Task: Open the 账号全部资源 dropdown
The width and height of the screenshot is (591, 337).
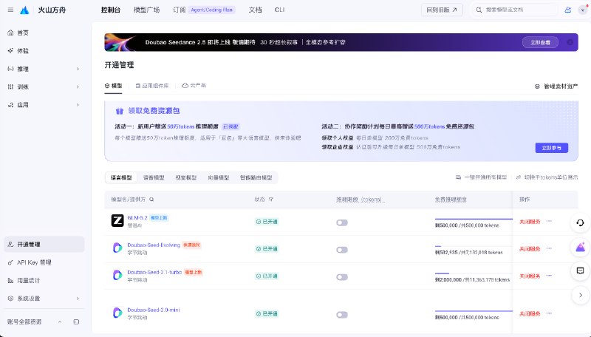Action: 35,322
